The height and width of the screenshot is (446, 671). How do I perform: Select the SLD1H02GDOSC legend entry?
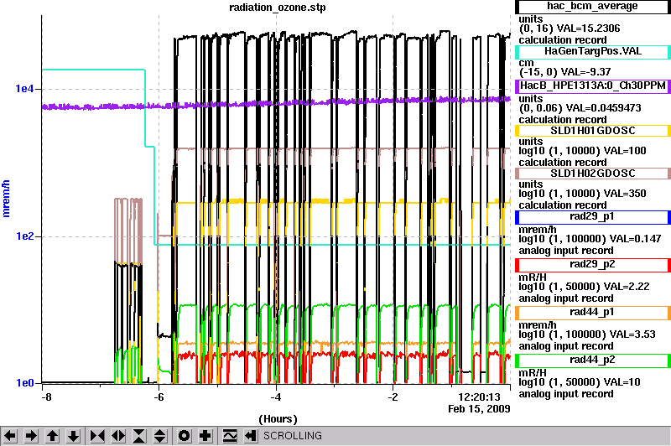click(593, 174)
